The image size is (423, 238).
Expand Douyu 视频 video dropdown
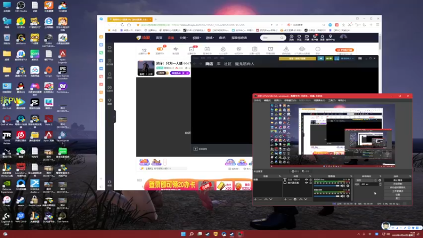197,38
